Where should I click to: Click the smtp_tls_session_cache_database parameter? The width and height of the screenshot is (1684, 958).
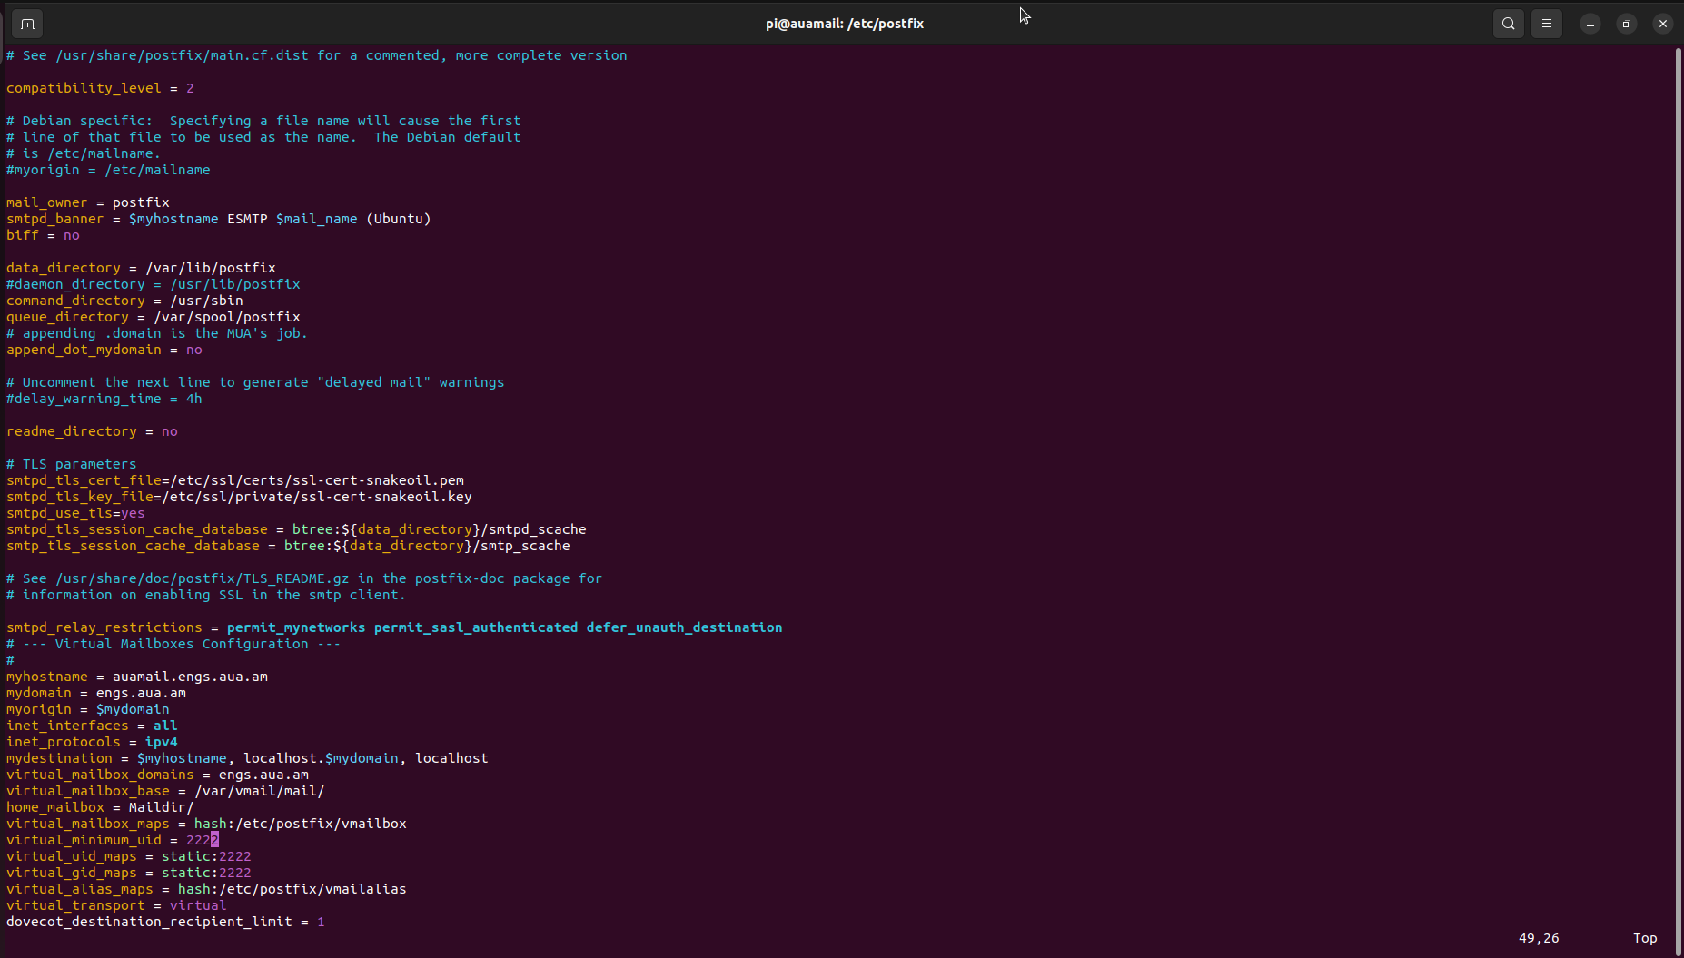click(x=133, y=546)
